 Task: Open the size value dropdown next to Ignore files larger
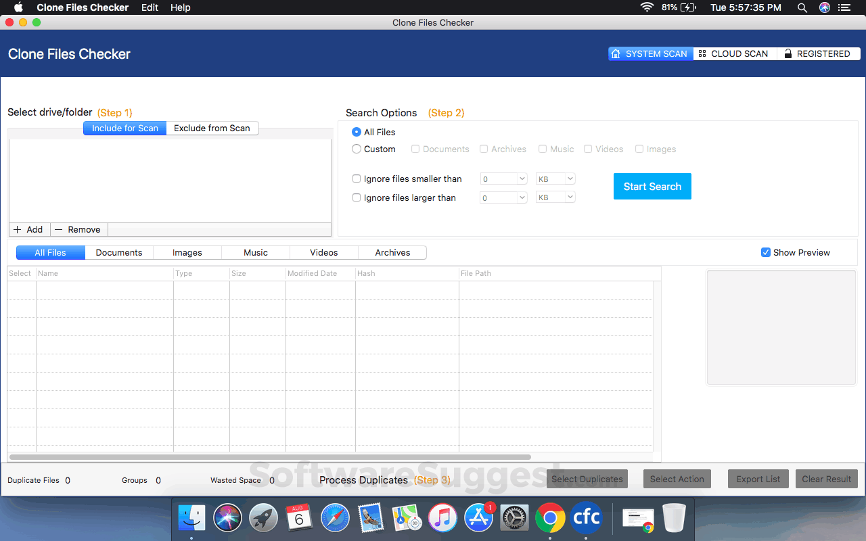click(x=503, y=197)
